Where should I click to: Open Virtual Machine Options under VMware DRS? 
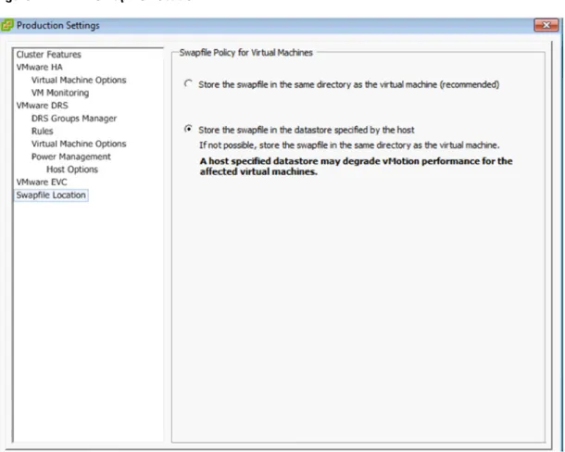pyautogui.click(x=79, y=144)
